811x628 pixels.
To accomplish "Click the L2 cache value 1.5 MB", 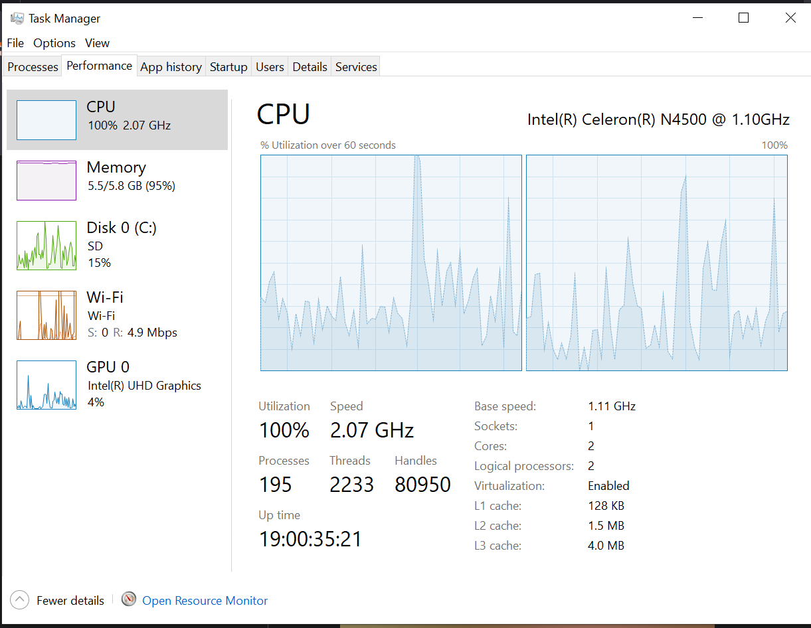I will click(606, 526).
